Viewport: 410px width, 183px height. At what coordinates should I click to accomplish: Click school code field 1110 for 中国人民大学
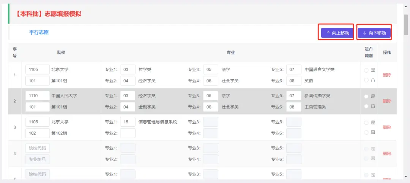[x=37, y=96]
